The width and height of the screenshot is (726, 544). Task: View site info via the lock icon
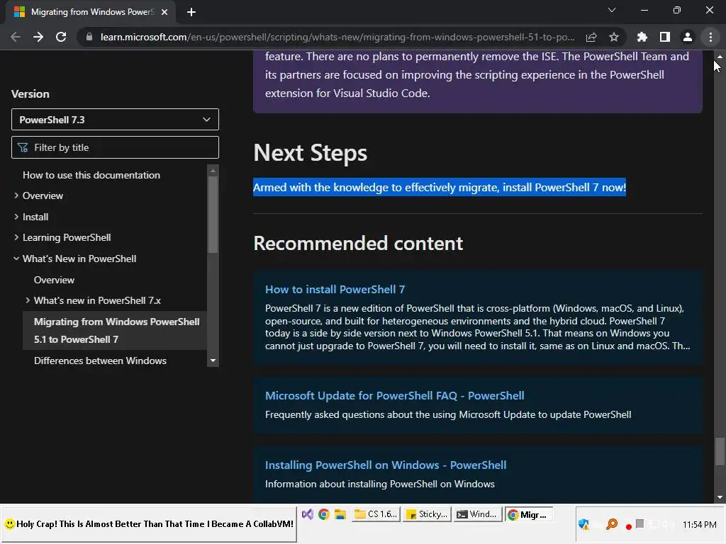89,37
